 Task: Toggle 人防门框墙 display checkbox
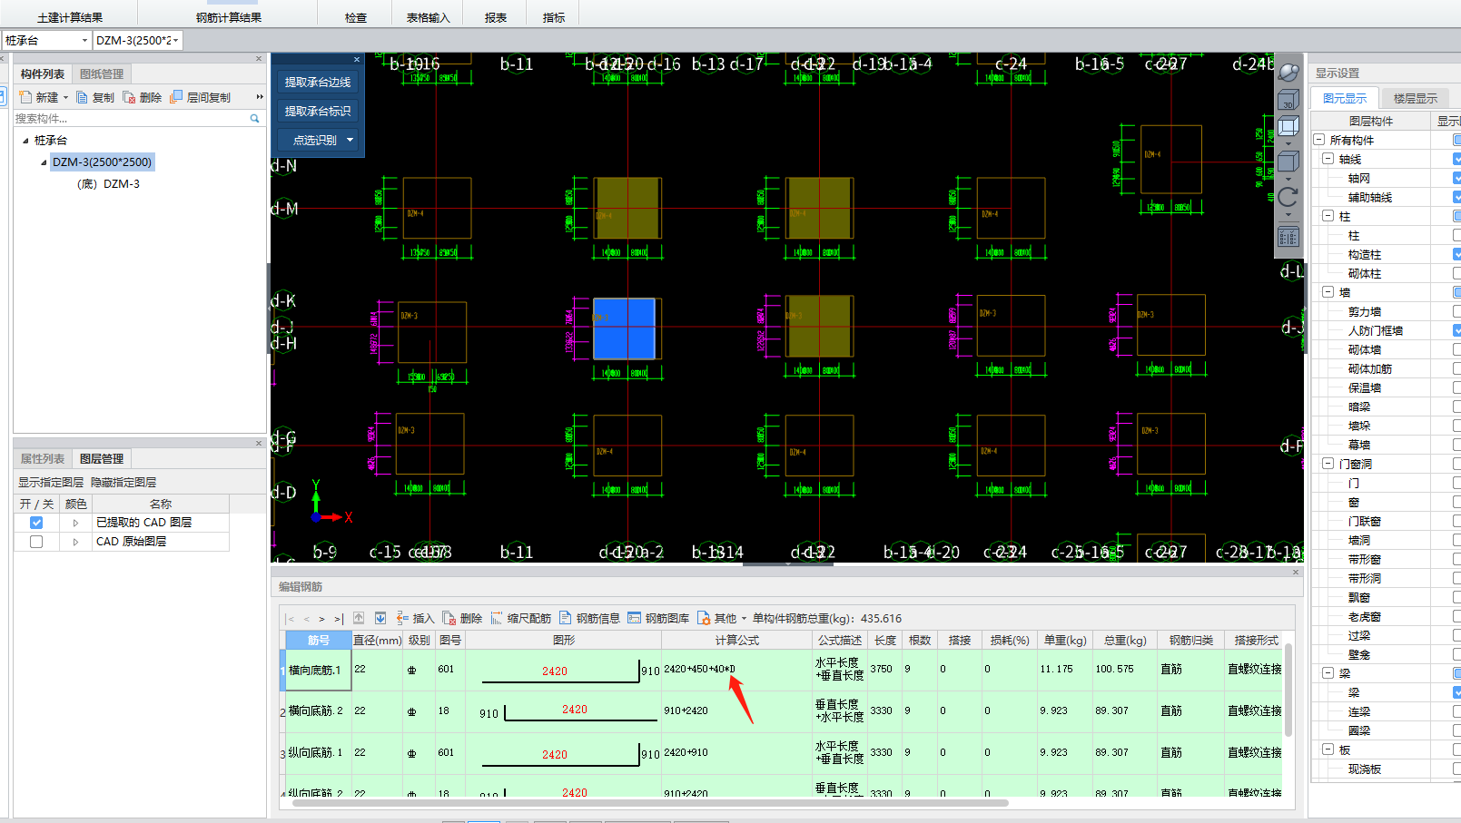[1456, 330]
